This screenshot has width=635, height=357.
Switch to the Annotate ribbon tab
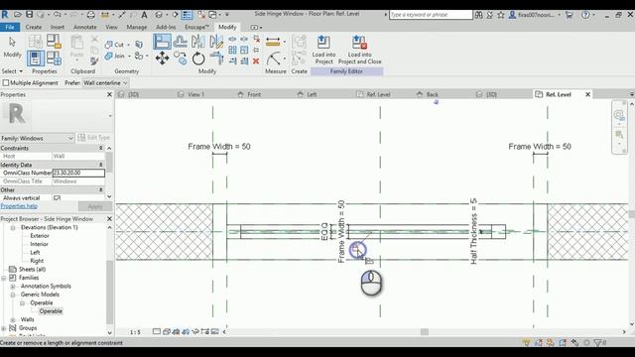tap(85, 27)
